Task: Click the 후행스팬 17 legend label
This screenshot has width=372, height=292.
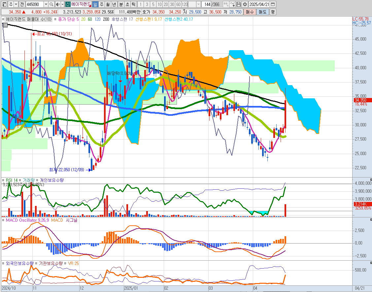Action: click(122, 19)
